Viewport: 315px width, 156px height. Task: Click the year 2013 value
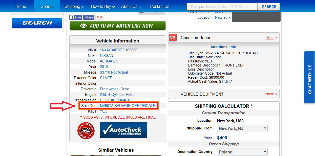tap(104, 67)
